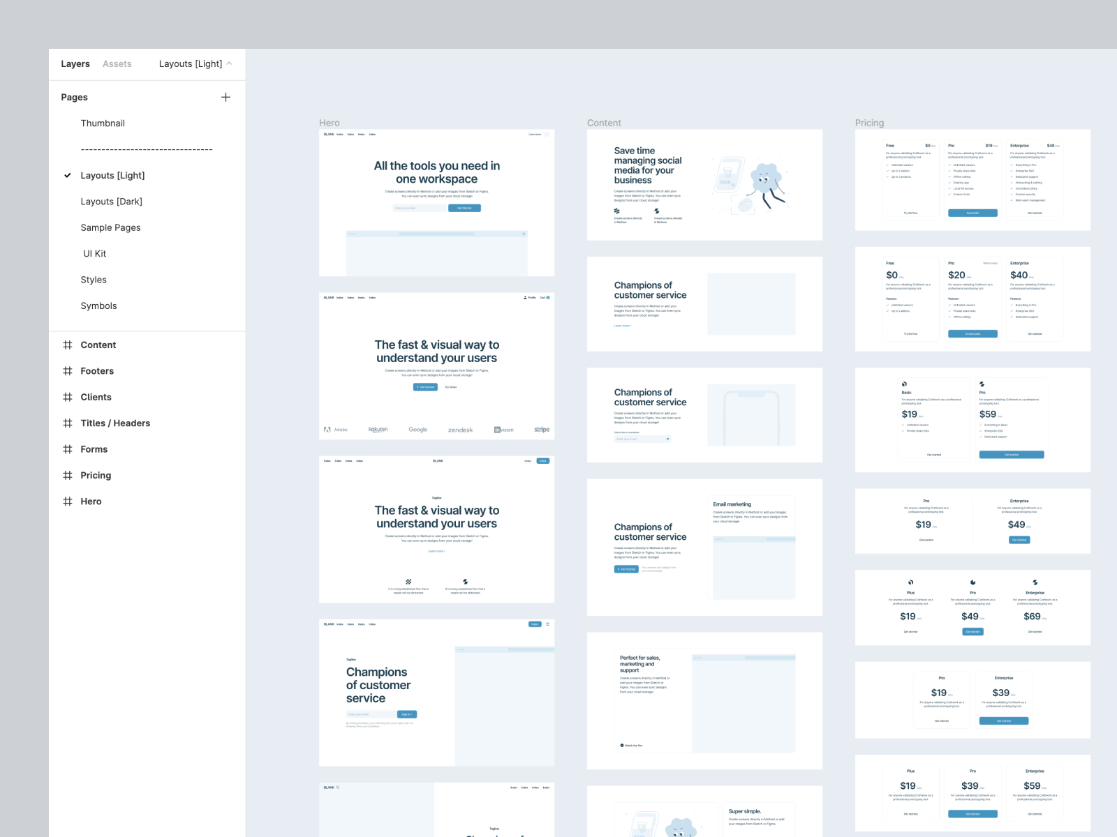This screenshot has height=837, width=1117.
Task: Click the plus icon to add a new page
Action: click(225, 97)
